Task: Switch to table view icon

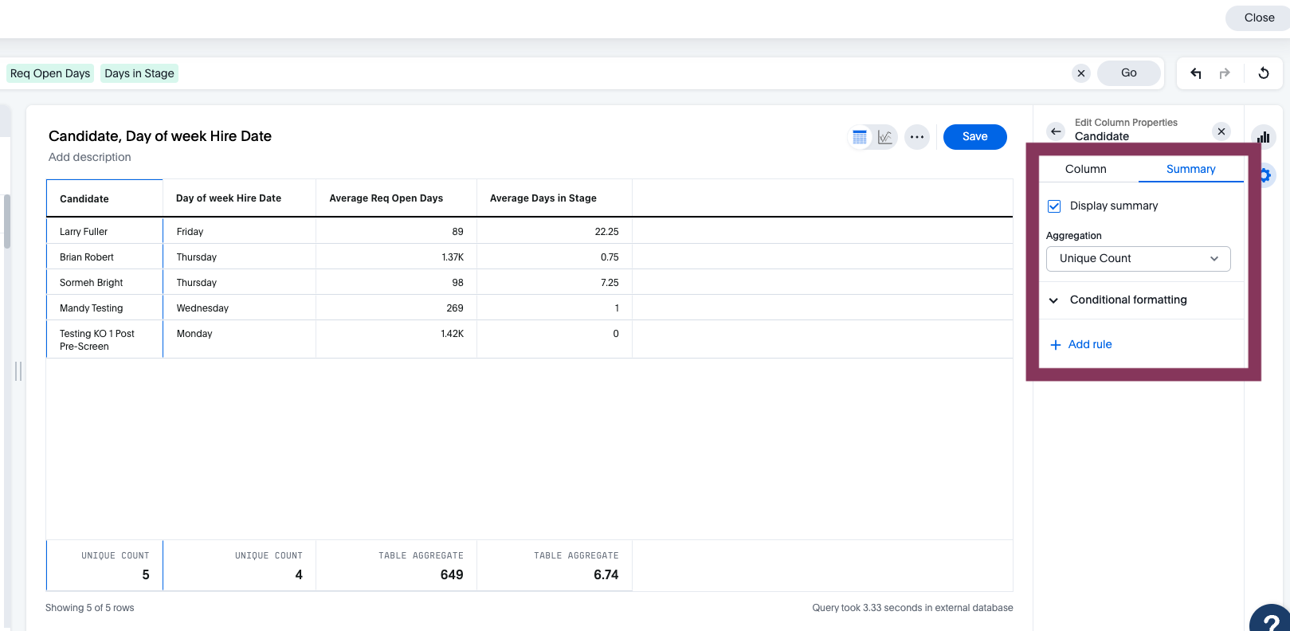Action: coord(860,137)
